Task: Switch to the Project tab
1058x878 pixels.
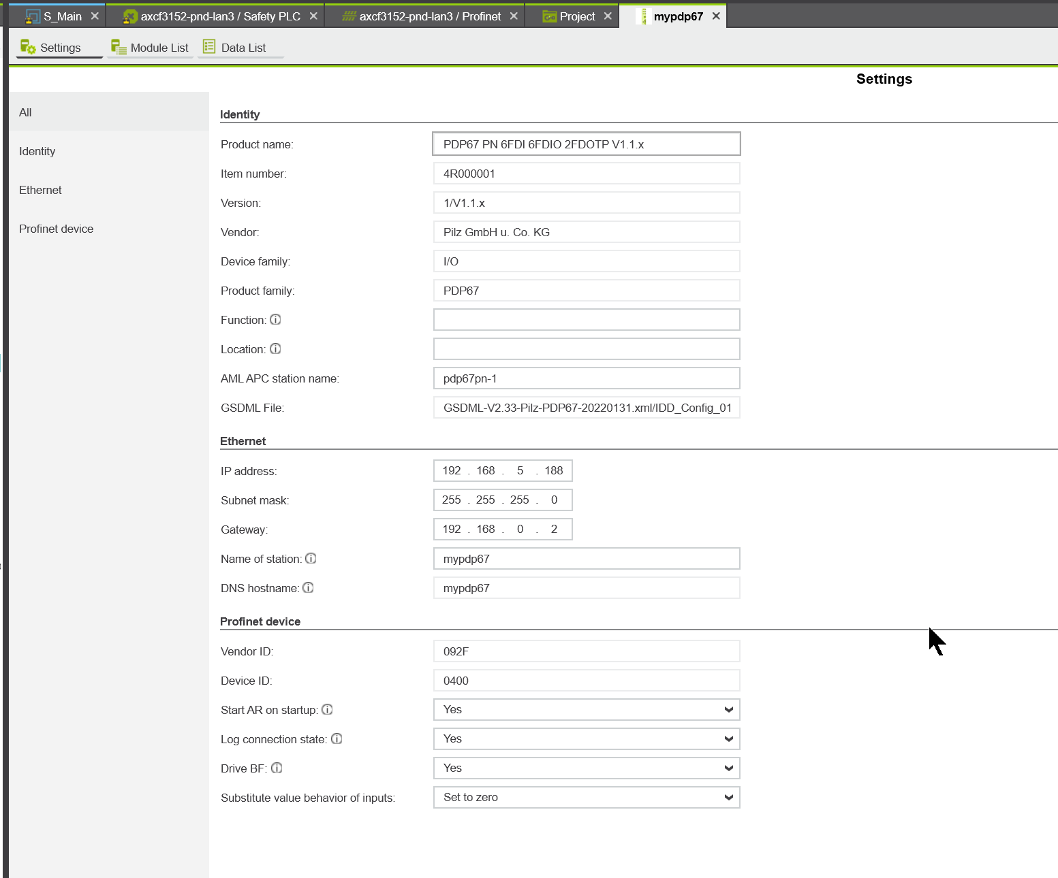Action: point(572,16)
